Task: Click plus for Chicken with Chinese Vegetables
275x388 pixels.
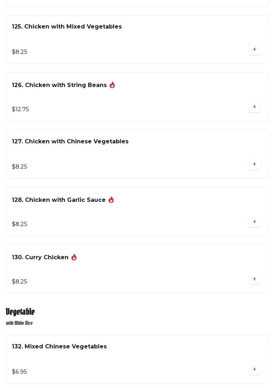Action: (x=254, y=164)
